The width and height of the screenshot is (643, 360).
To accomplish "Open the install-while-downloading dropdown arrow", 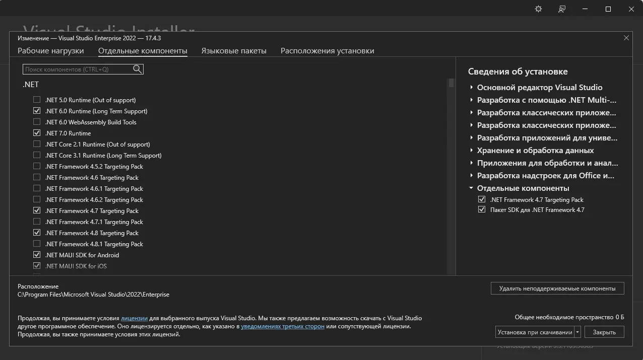I will 577,332.
